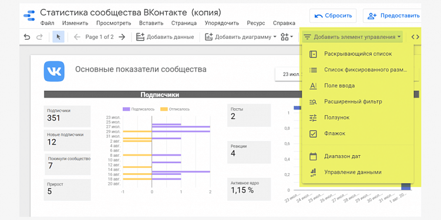
Task: Click Основные показатели сообщества heading
Action: (x=140, y=69)
